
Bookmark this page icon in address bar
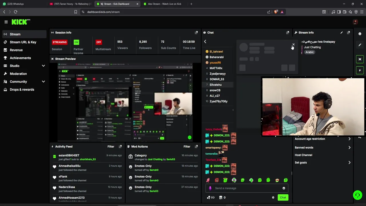[75, 12]
